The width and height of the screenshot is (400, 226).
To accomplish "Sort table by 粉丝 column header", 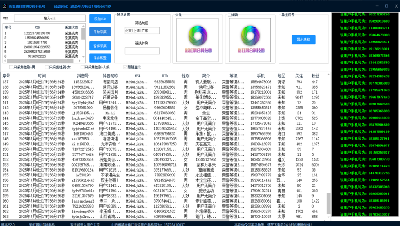I will point(315,76).
